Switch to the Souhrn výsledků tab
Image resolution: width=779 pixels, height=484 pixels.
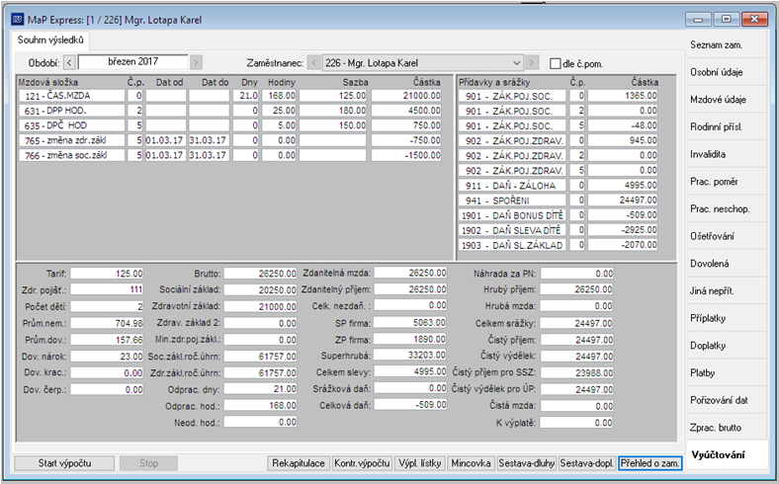(x=50, y=40)
